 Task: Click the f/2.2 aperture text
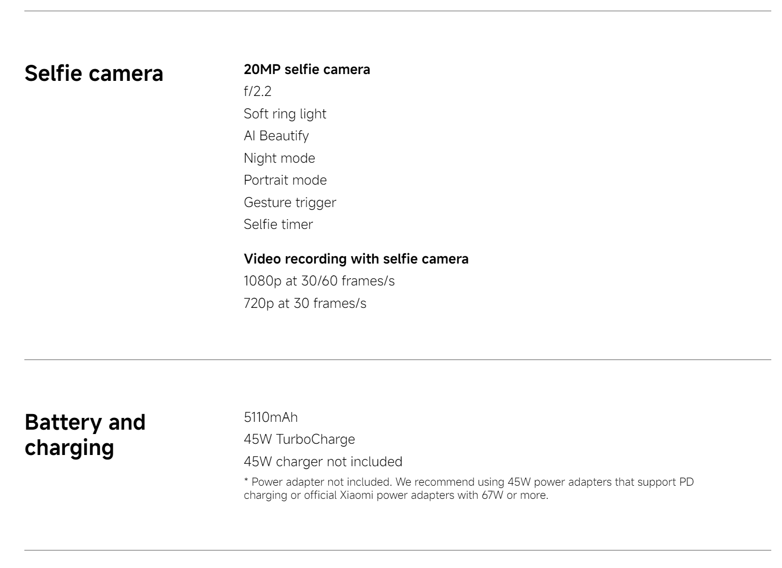pos(257,91)
